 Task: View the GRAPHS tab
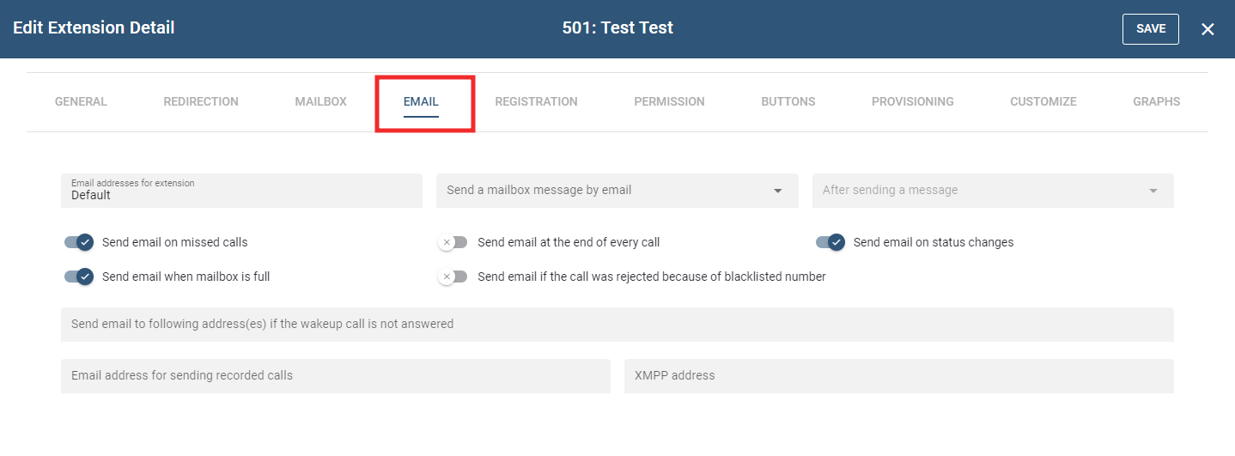pyautogui.click(x=1156, y=101)
